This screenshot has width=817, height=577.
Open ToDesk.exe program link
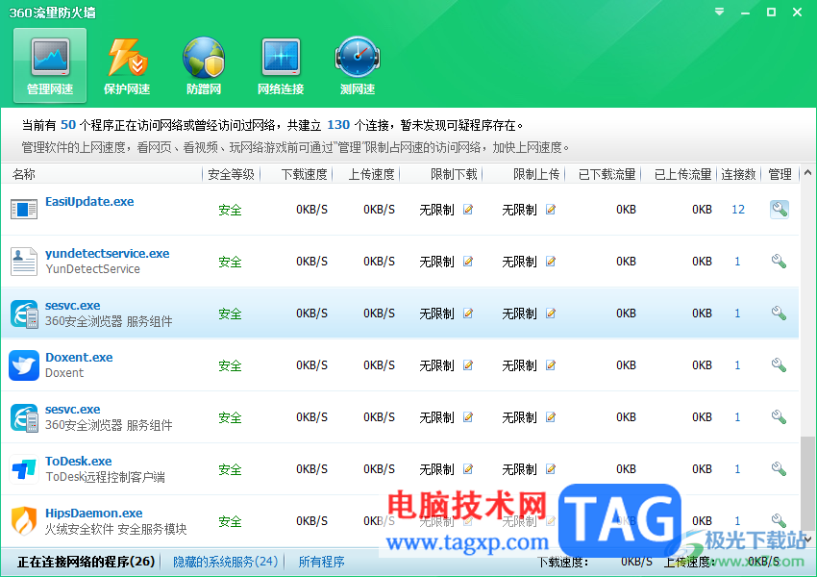pyautogui.click(x=78, y=461)
